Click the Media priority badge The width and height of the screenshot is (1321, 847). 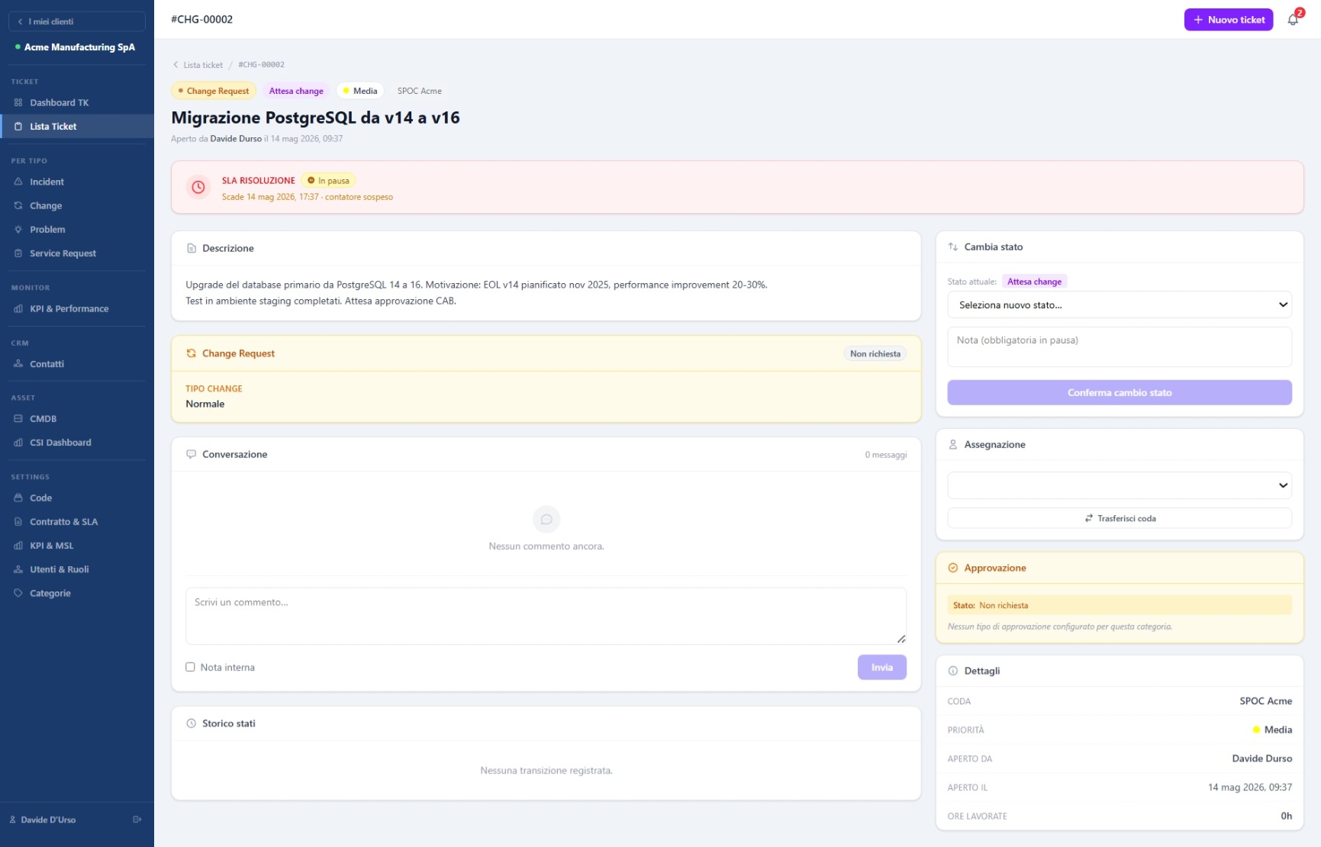tap(359, 91)
